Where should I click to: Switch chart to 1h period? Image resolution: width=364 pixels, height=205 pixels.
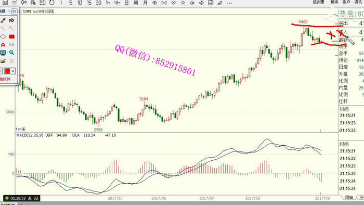tap(108, 3)
